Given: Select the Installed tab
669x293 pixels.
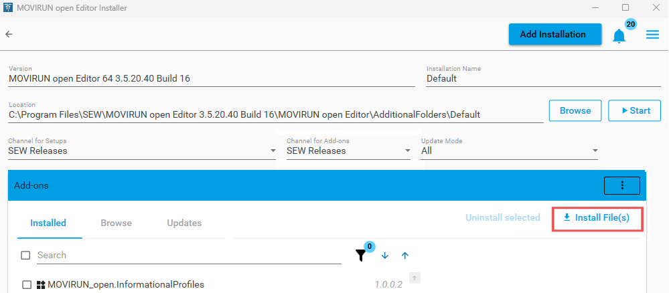Looking at the screenshot, I should tap(48, 223).
